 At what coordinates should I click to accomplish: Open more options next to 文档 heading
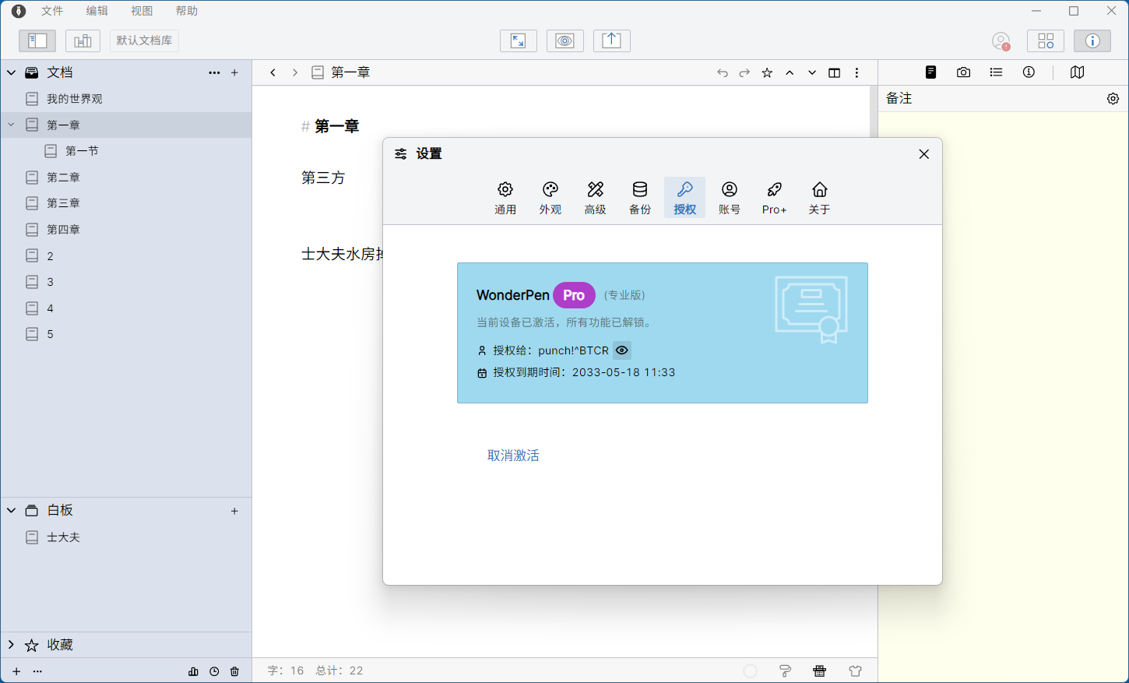pos(214,72)
